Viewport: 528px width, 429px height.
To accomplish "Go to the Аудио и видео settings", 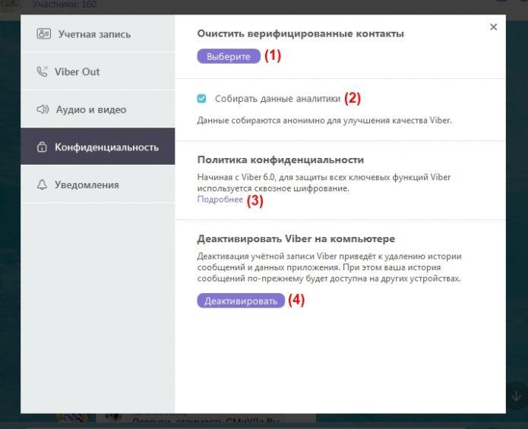I will [90, 109].
